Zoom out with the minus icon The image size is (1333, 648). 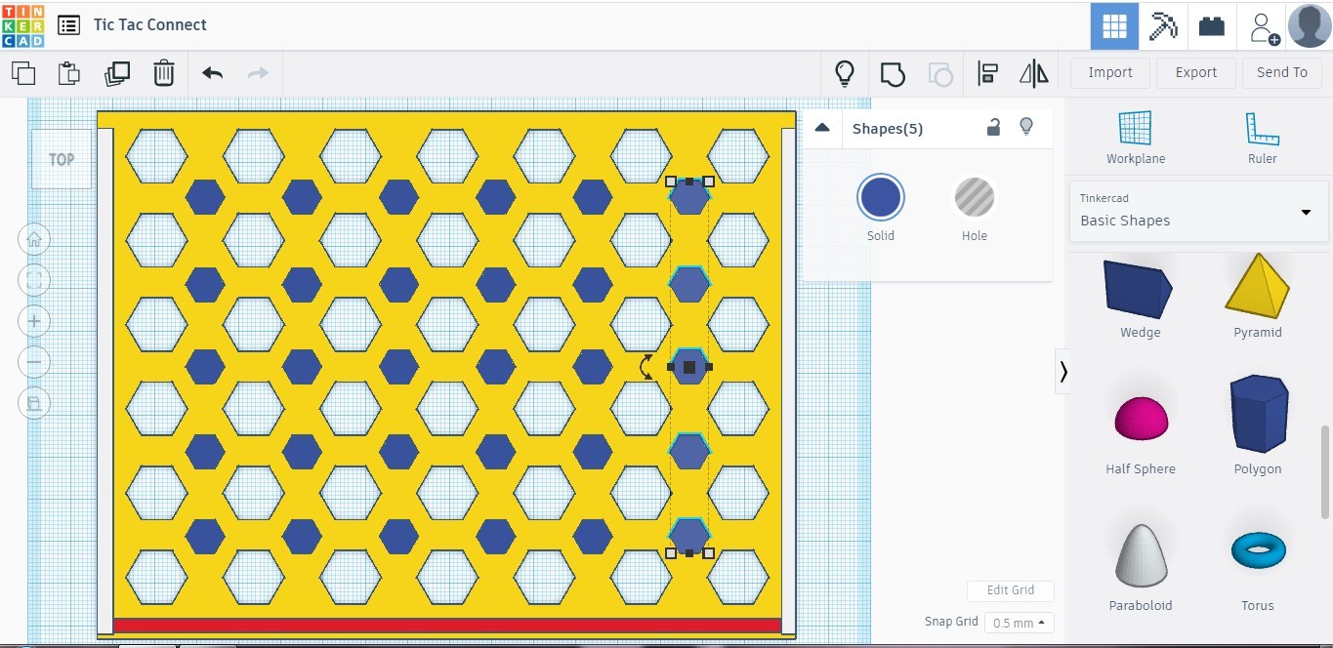(34, 362)
